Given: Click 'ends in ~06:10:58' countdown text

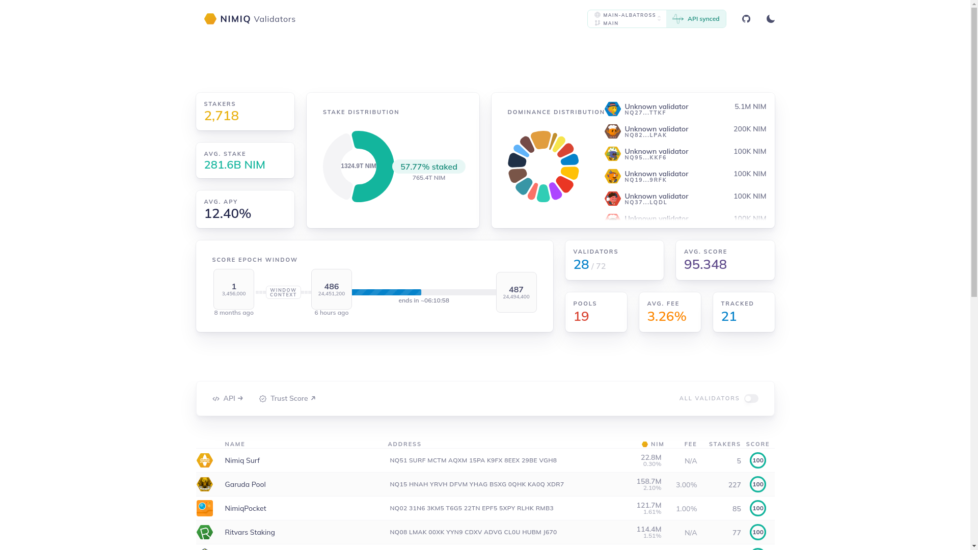Looking at the screenshot, I should point(424,300).
